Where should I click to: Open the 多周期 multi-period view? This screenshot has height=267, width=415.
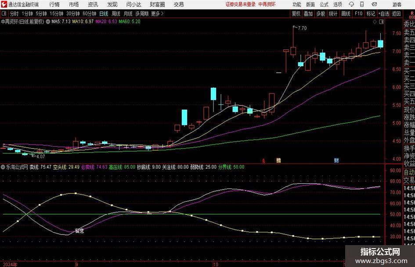pos(142,14)
